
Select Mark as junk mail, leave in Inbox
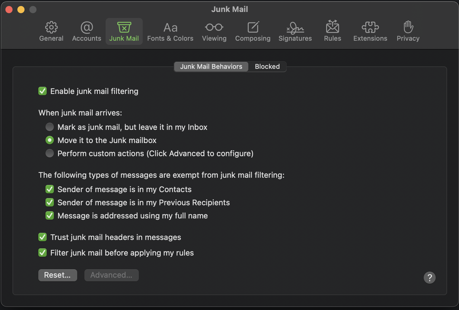[50, 127]
